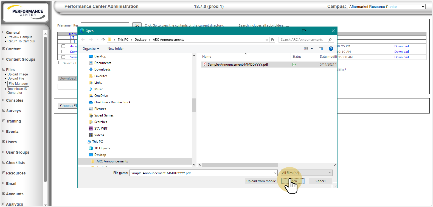
Task: Select Music folder in navigation pane
Action: point(99,89)
